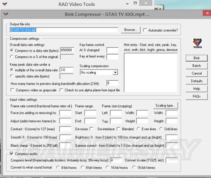Toggle Compress video as grayscale
Image resolution: width=211 pixels, height=178 pixels.
(12, 90)
